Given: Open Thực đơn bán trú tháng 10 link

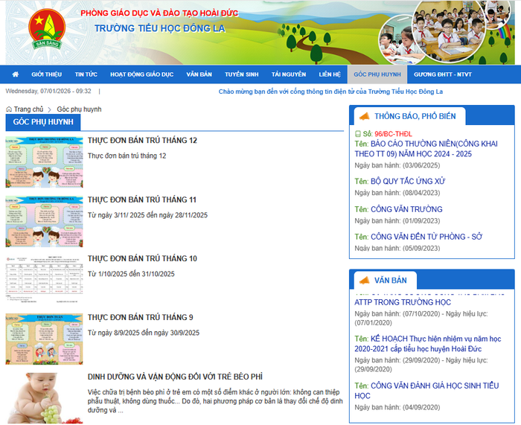Looking at the screenshot, I should (x=142, y=258).
